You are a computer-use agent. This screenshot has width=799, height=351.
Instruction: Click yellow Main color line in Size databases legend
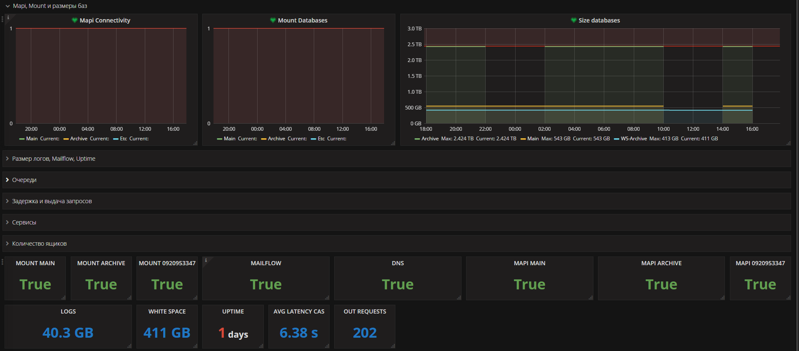pyautogui.click(x=523, y=139)
